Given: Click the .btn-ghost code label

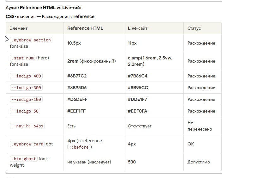Looking at the screenshot, I should pos(24,159).
